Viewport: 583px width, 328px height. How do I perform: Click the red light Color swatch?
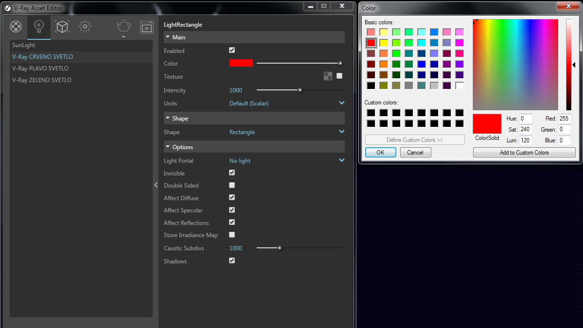point(241,63)
